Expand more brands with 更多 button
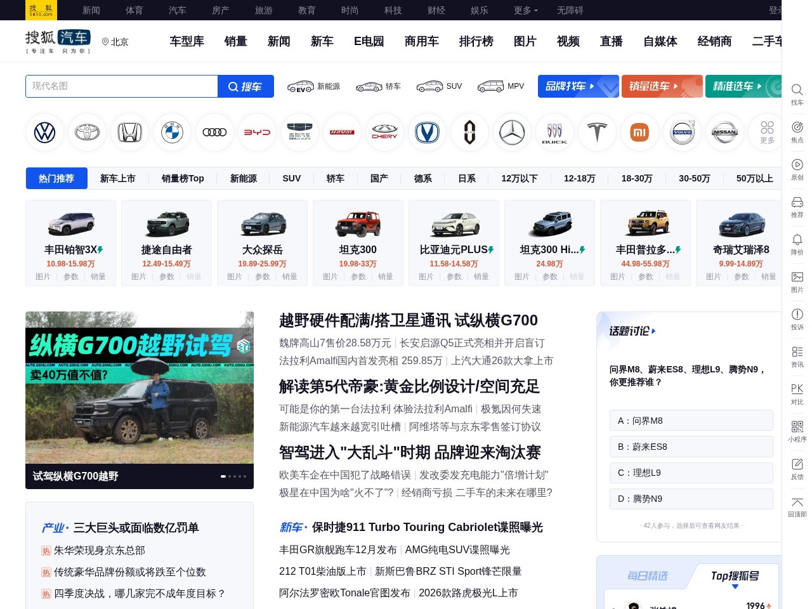812x609 pixels. (767, 133)
